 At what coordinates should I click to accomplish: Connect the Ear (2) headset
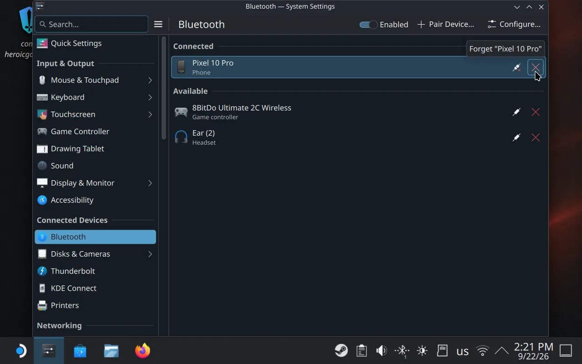(517, 137)
